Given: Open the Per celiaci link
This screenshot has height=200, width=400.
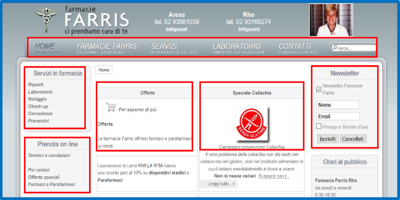Looking at the screenshot, I should (x=39, y=170).
